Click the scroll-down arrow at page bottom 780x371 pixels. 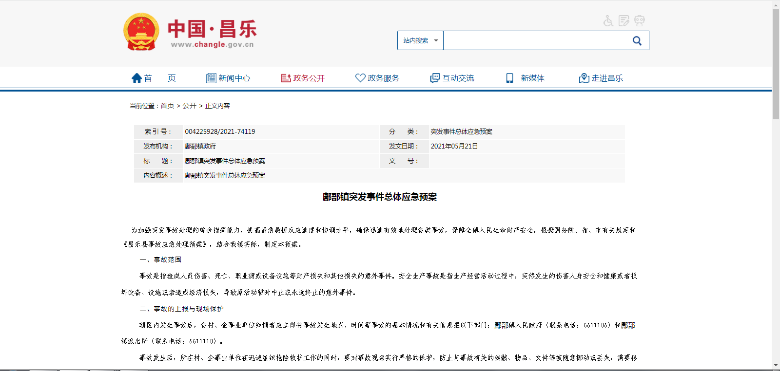[x=776, y=365]
